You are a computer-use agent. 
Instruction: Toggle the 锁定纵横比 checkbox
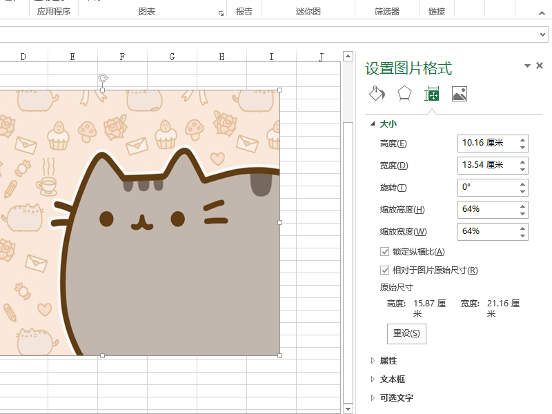[384, 251]
